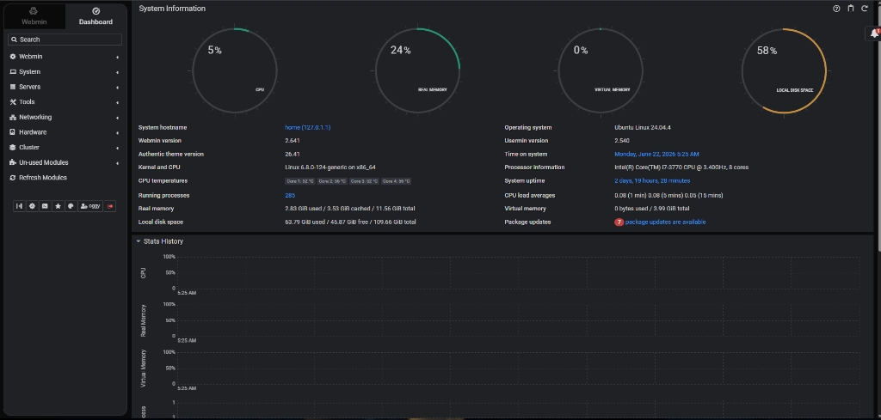
Task: Expand the Webmin menu category
Action: click(x=65, y=57)
